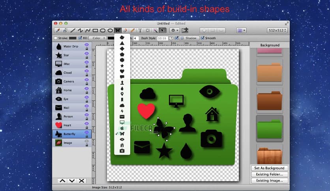This screenshot has width=330, height=191.
Task: Open the Fill Color type dropdown
Action: pos(97,38)
